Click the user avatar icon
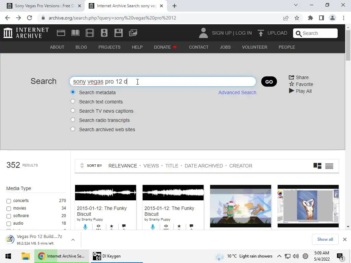351x263 pixels. click(x=203, y=33)
